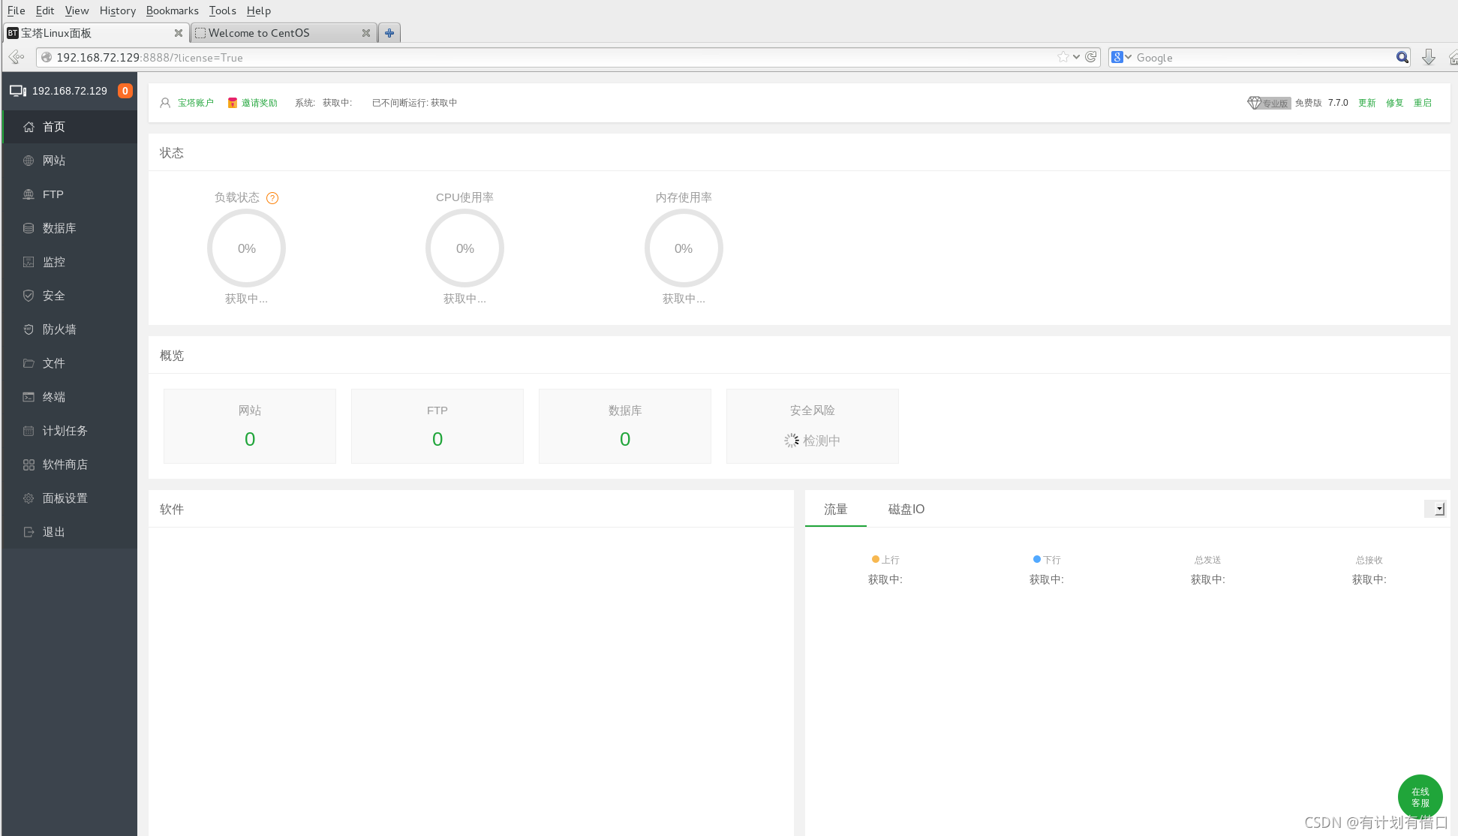Click the orange notification badge by the IP

(125, 91)
